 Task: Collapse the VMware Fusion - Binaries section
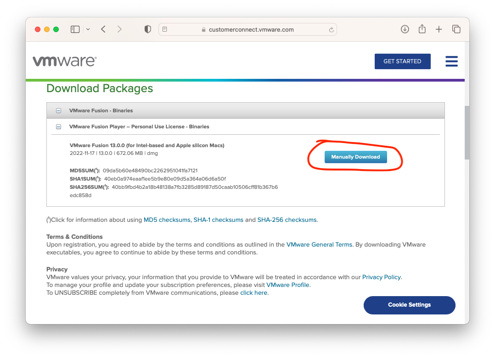58,110
